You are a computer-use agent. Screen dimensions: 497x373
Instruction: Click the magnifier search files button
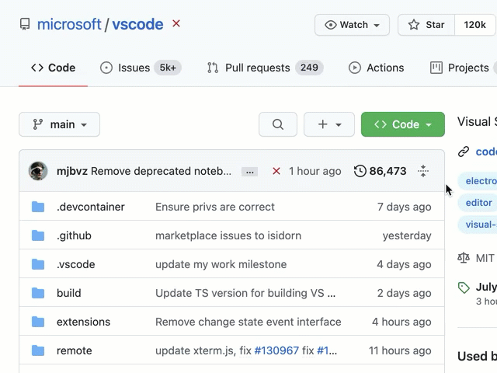[x=278, y=124]
